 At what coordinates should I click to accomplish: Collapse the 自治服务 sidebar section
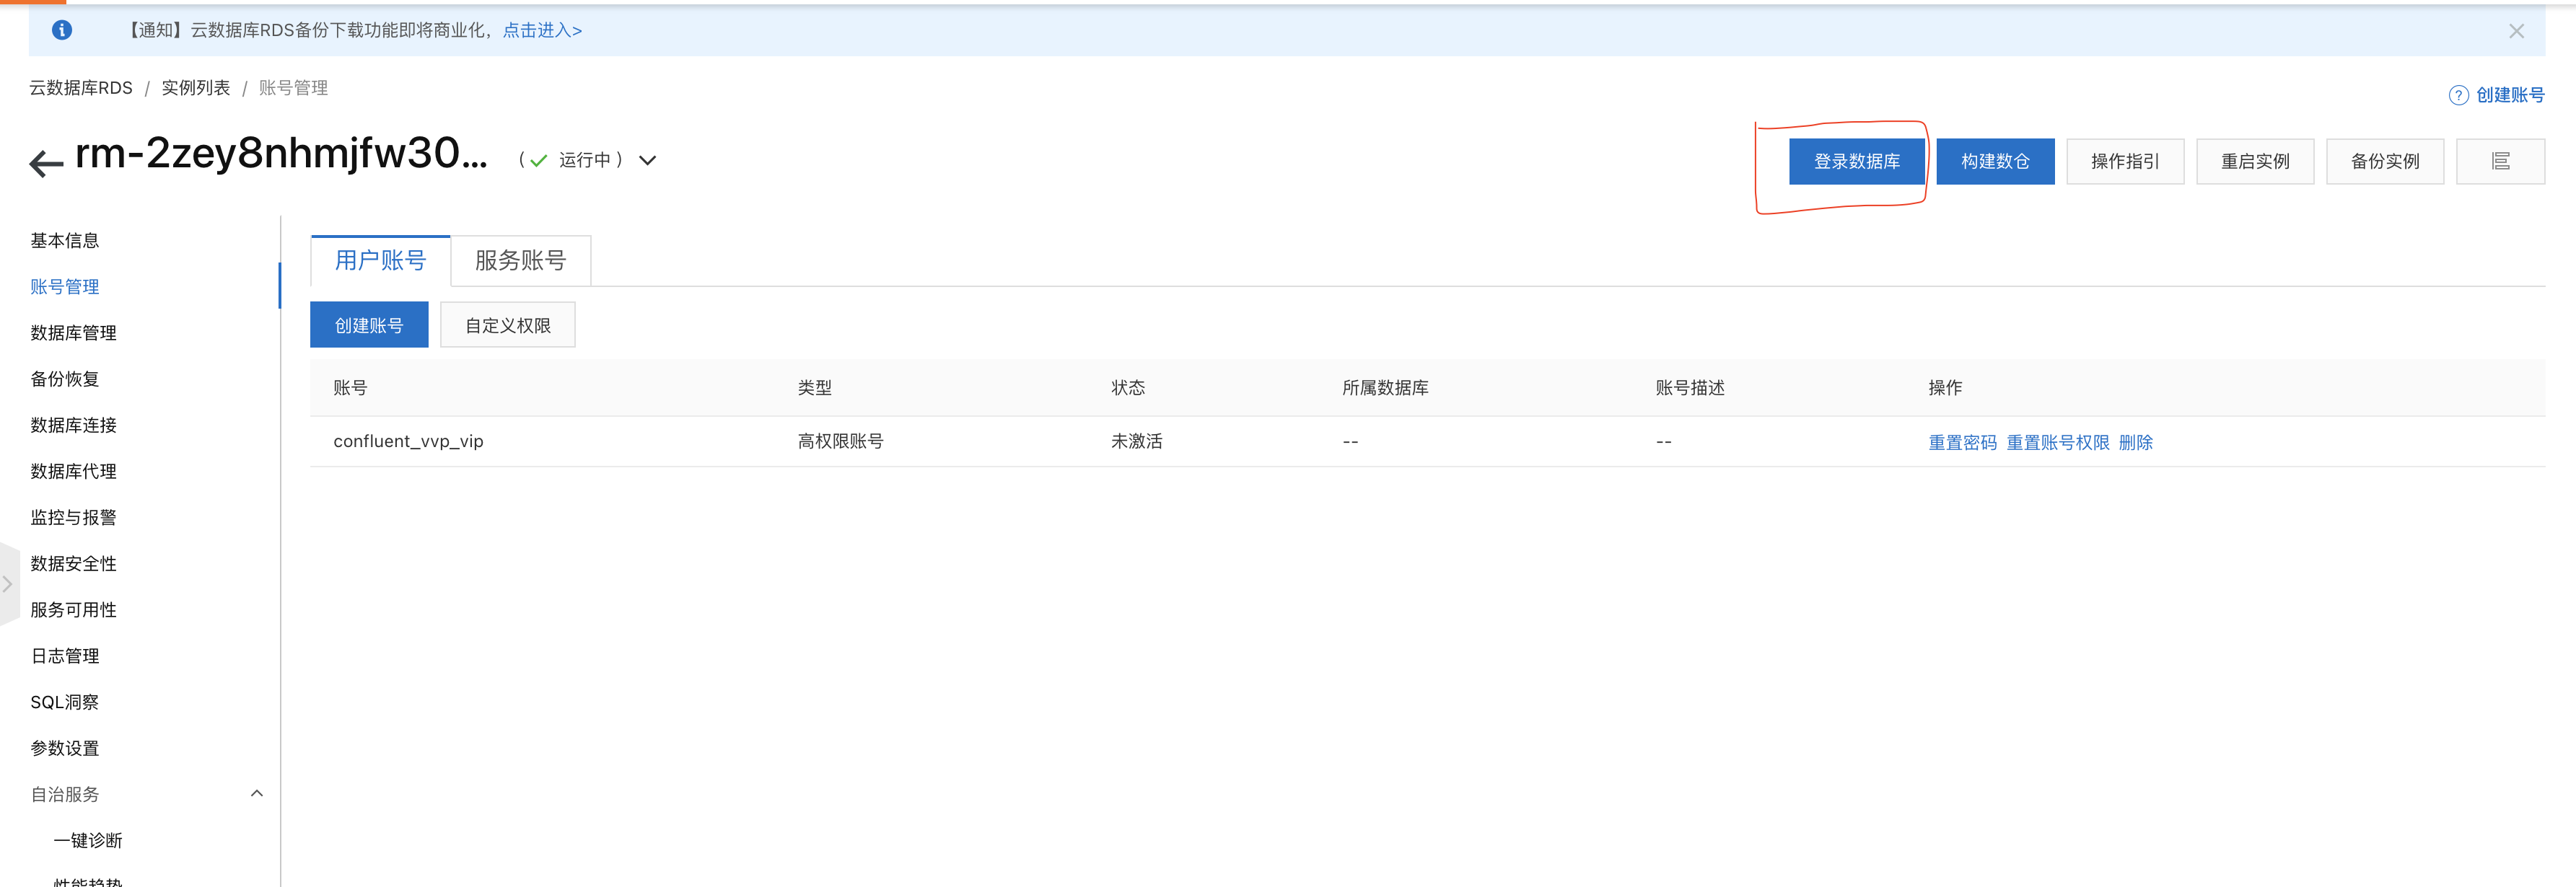click(256, 793)
